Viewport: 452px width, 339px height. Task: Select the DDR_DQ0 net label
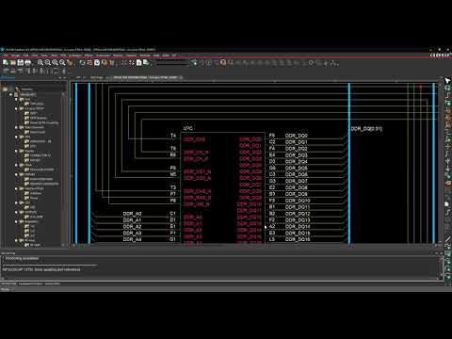coord(297,136)
